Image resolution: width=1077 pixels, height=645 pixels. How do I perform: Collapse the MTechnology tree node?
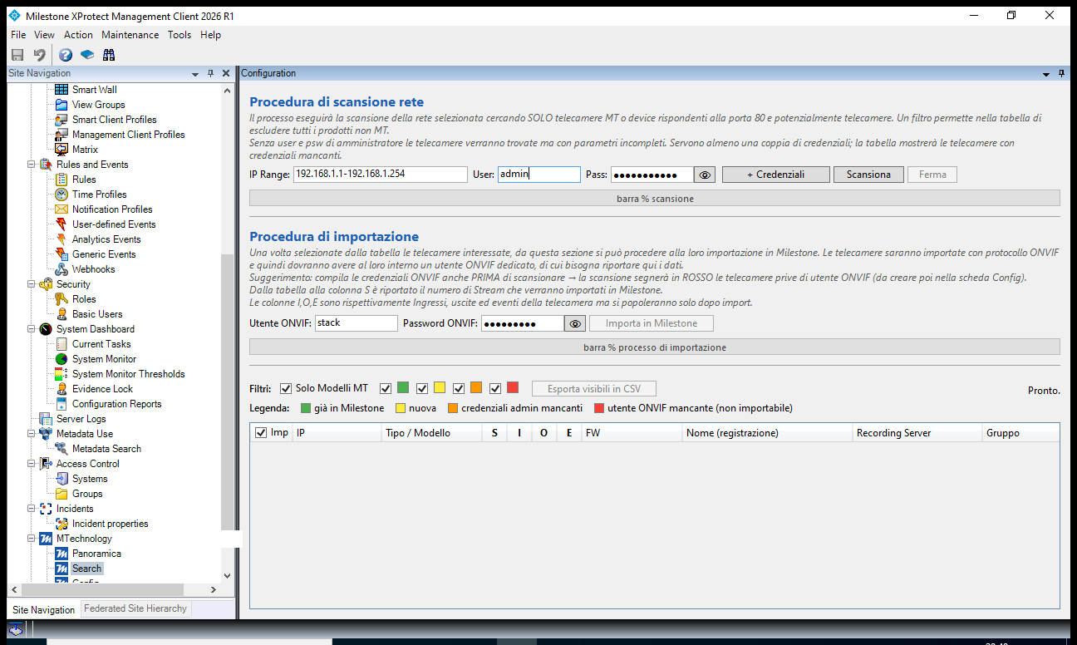(x=32, y=539)
